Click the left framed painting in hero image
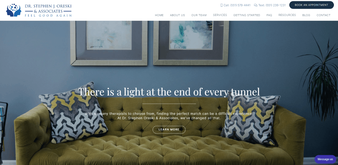This screenshot has width=338, height=165. click(109, 43)
